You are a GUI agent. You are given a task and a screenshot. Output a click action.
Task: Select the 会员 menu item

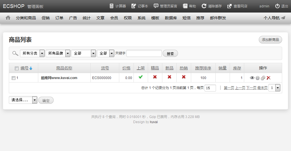click(x=114, y=18)
